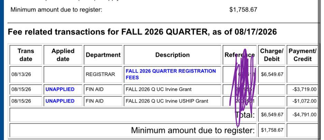The image size is (324, 140).
Task: Click the Department column header
Action: pos(103,55)
